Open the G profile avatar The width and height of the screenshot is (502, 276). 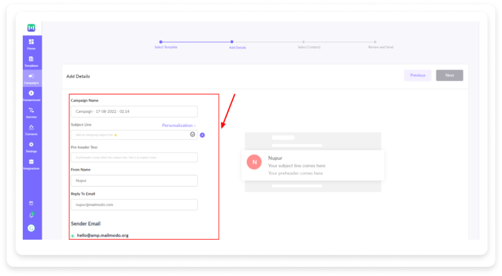31,228
